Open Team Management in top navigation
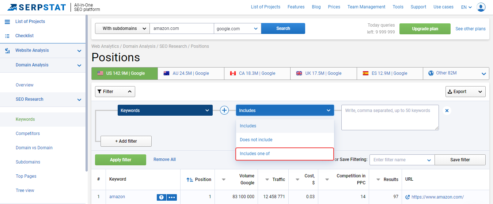 pos(366,7)
